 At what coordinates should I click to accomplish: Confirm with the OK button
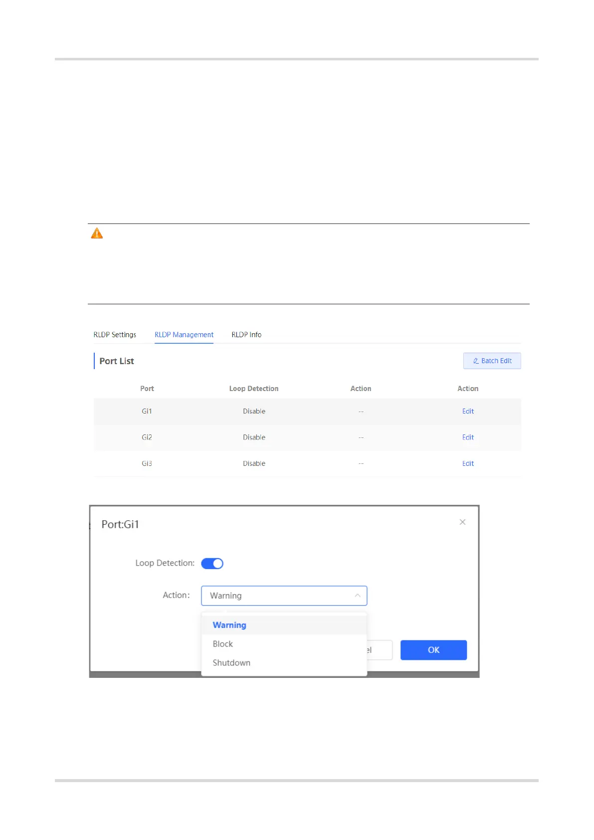(433, 650)
